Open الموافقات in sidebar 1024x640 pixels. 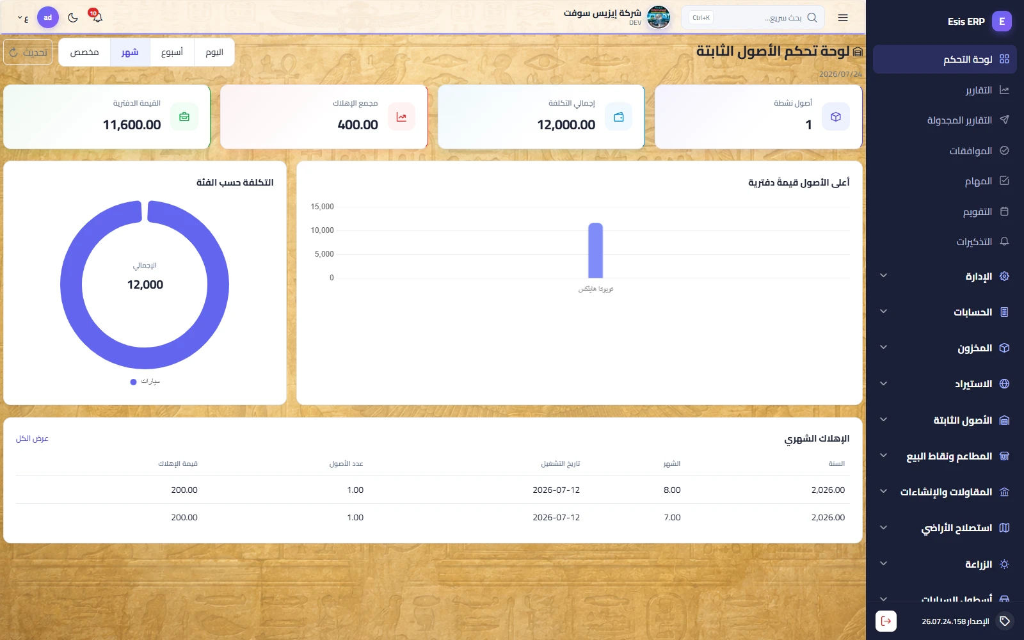point(945,151)
